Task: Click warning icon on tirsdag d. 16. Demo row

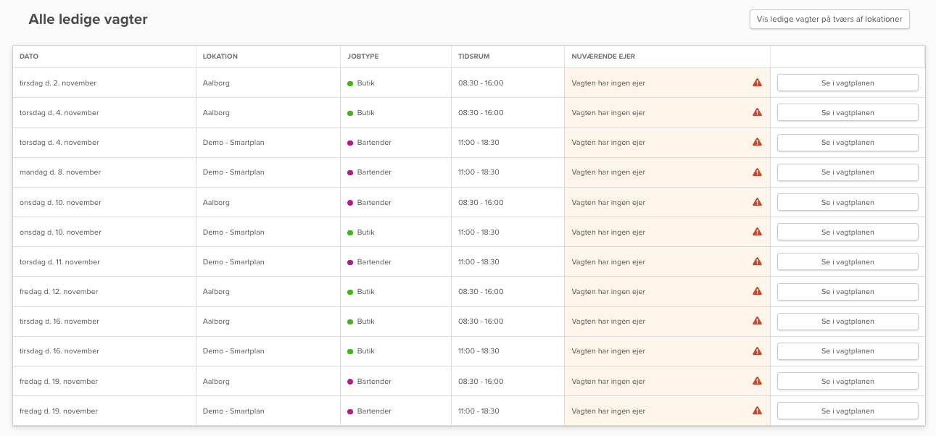Action: [x=757, y=351]
